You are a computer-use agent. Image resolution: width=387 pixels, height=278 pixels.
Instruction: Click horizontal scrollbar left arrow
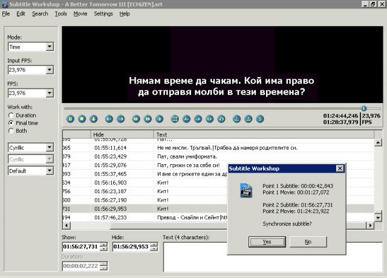point(67,225)
